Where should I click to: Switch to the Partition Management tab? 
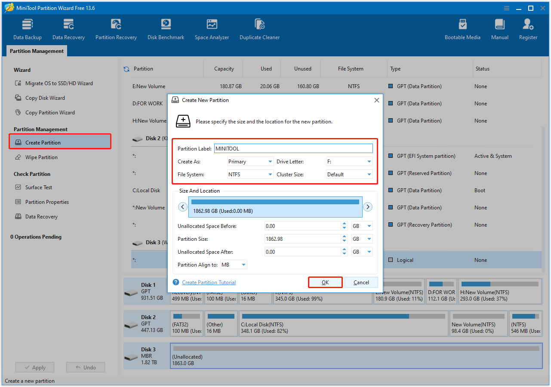coord(36,51)
